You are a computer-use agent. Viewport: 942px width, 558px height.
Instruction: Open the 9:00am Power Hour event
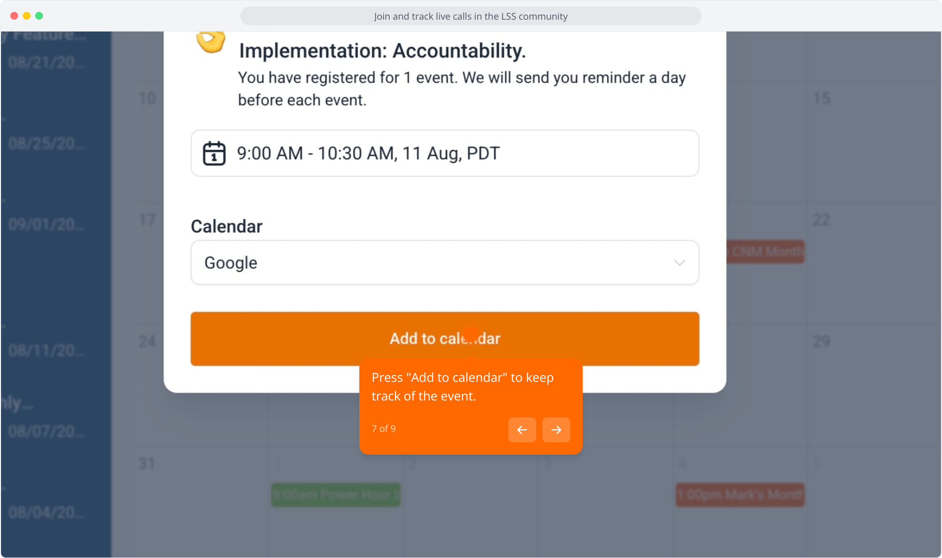tap(336, 494)
